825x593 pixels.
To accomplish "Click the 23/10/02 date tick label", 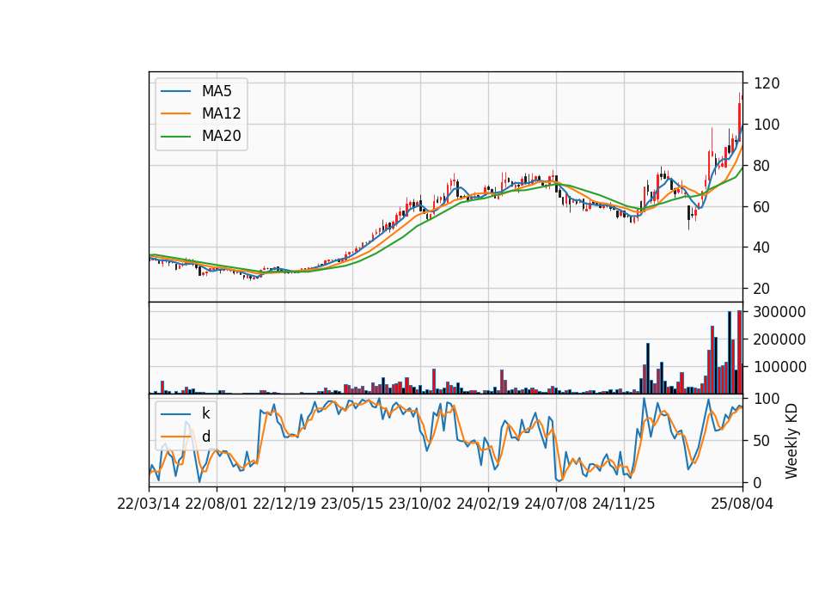I will (x=420, y=504).
